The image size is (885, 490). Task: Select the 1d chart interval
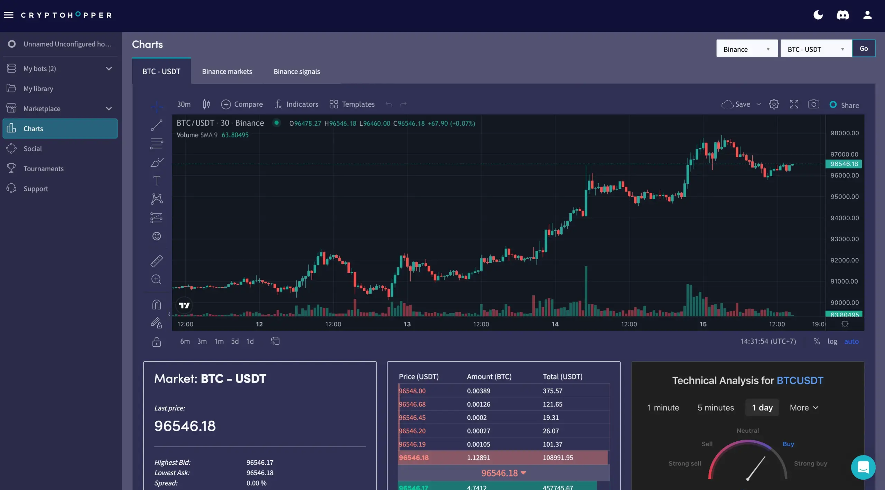[250, 341]
